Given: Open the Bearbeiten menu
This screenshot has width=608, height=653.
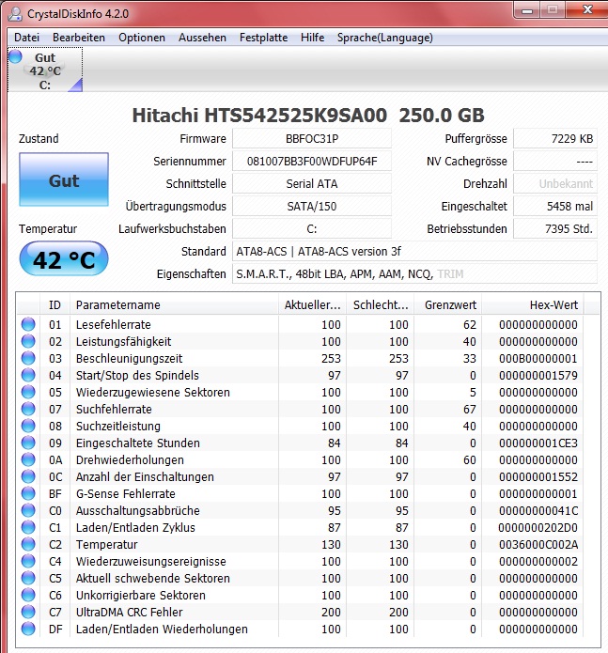Looking at the screenshot, I should 79,38.
